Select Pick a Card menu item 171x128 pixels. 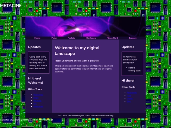(x=112, y=38)
